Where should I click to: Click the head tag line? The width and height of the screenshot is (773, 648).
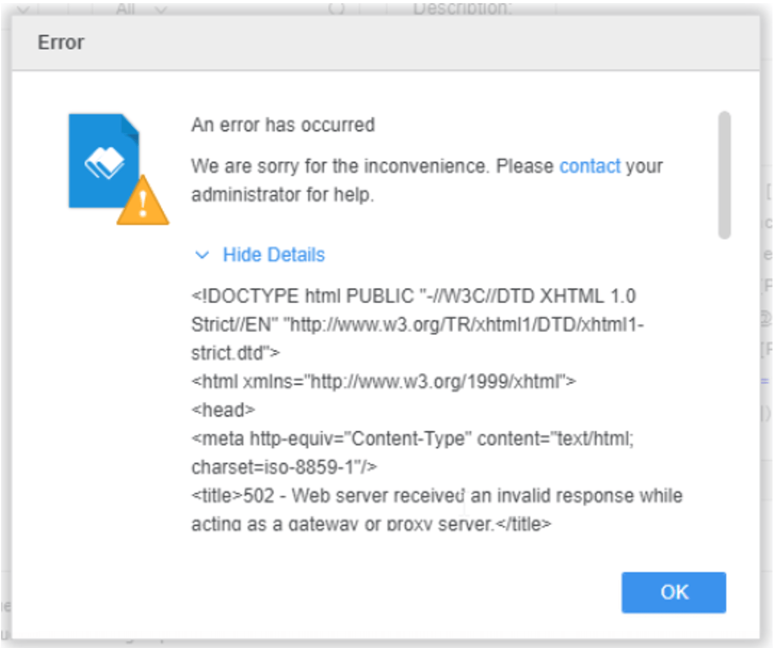(x=223, y=410)
